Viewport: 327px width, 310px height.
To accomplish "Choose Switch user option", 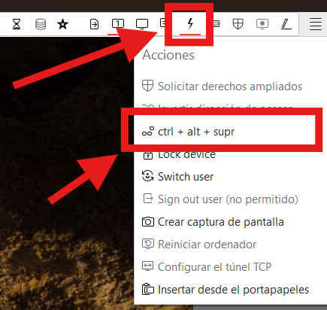I will pos(177,177).
